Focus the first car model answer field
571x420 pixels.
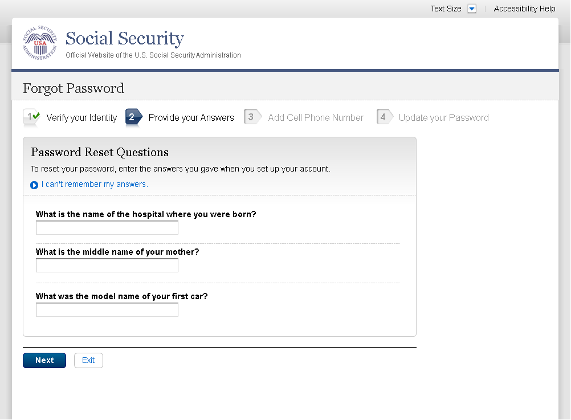[107, 310]
